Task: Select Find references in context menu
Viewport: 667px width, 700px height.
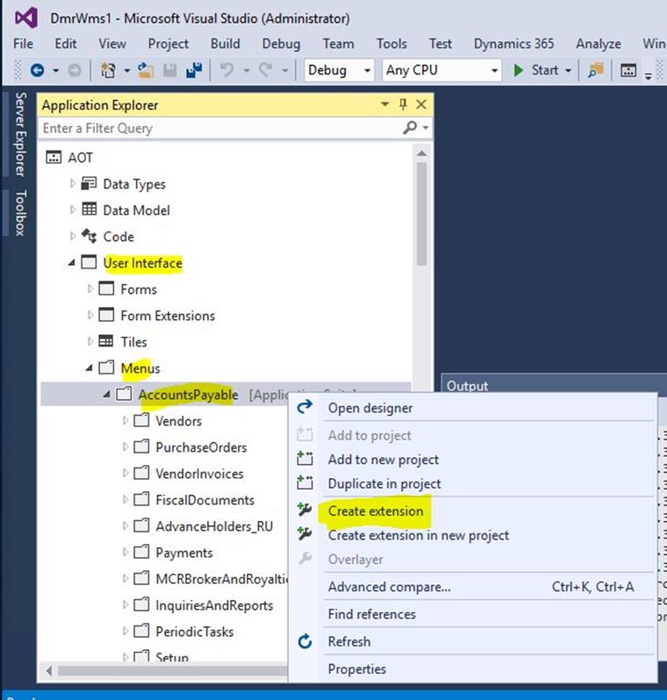Action: (x=372, y=614)
